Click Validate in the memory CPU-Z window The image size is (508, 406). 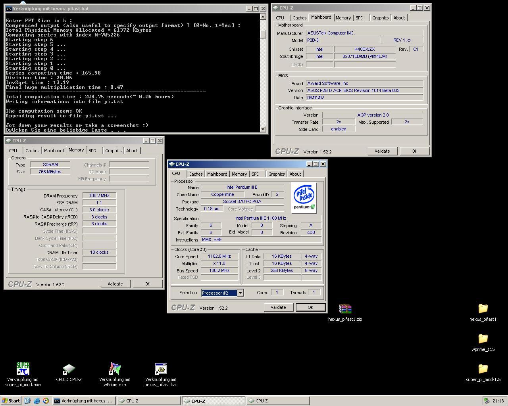click(115, 284)
